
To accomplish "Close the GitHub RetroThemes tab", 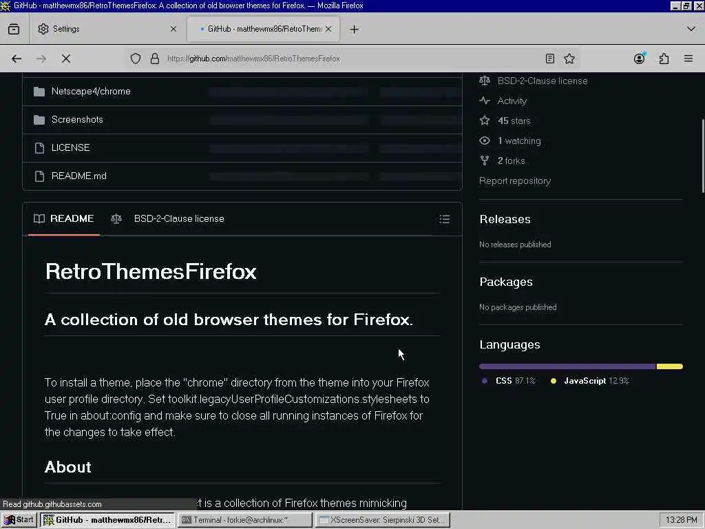I will tap(328, 29).
